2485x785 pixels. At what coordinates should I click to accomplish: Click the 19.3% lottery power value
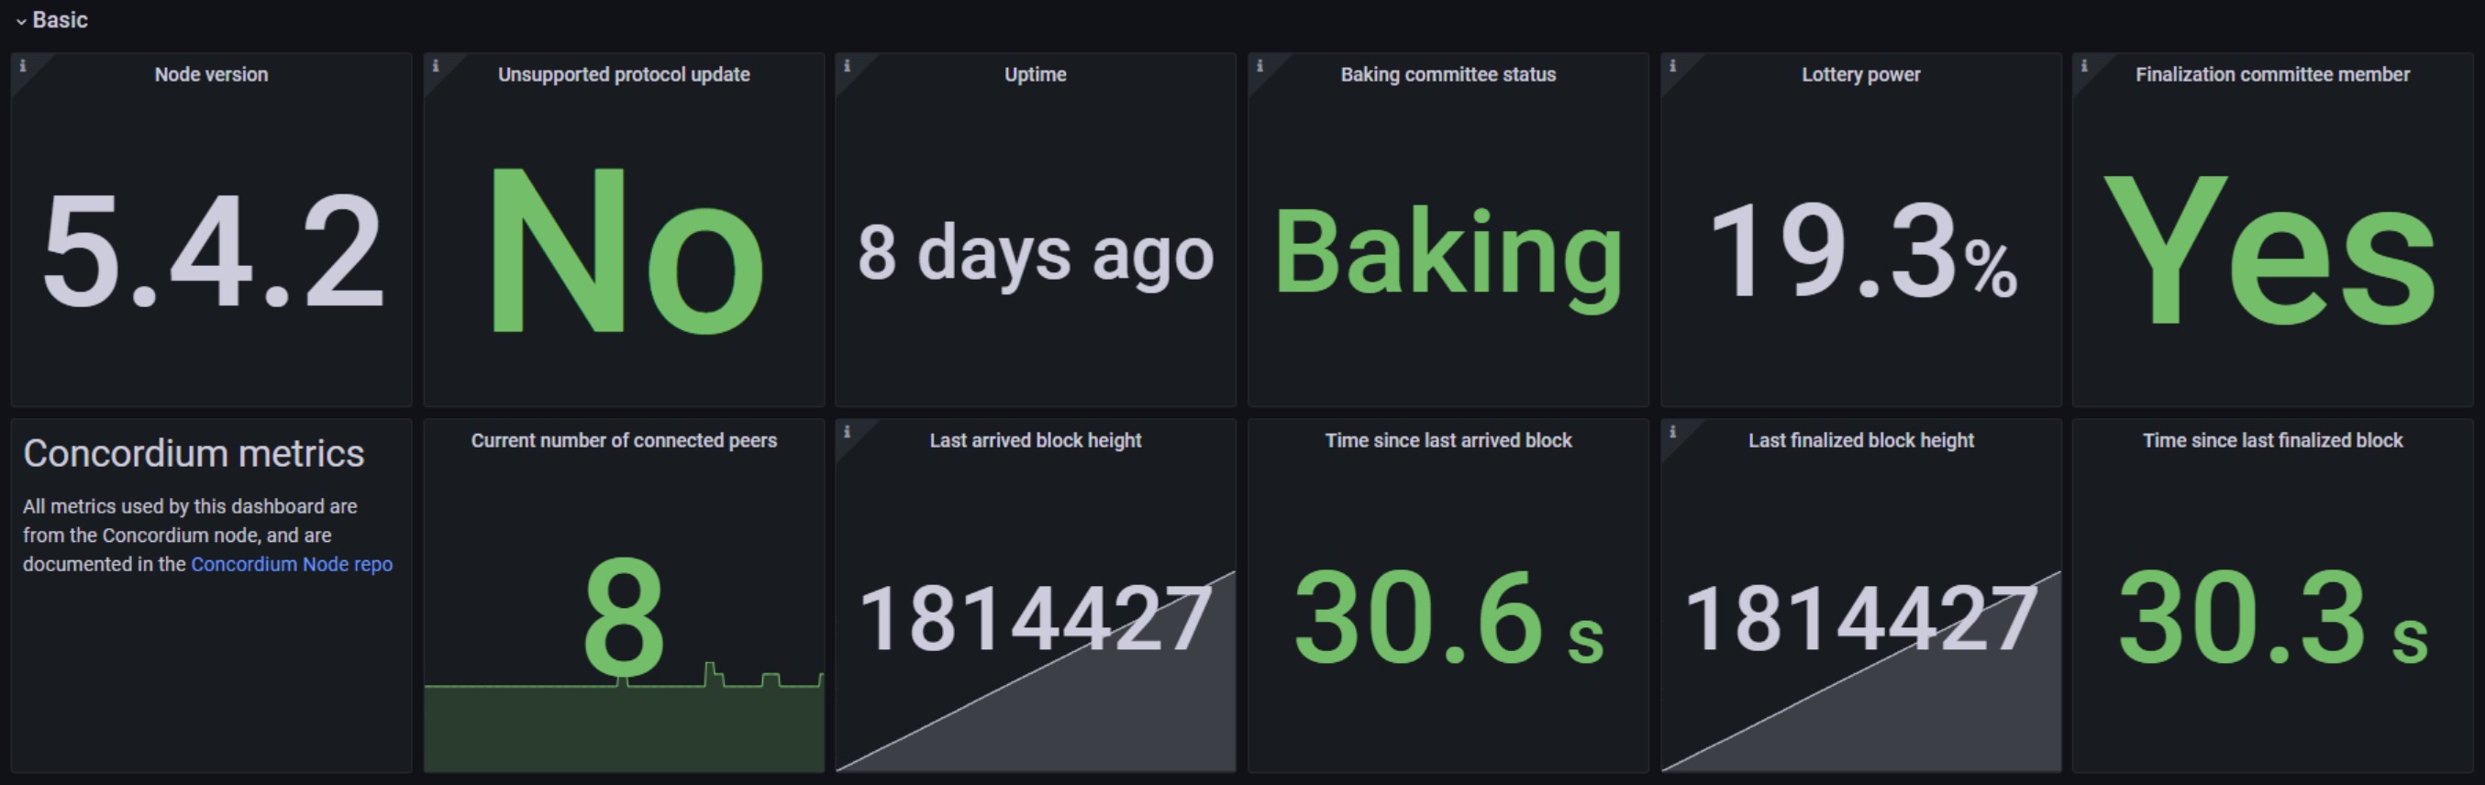tap(1861, 253)
